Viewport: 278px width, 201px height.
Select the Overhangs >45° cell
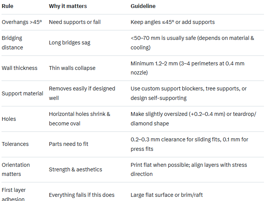(23, 22)
